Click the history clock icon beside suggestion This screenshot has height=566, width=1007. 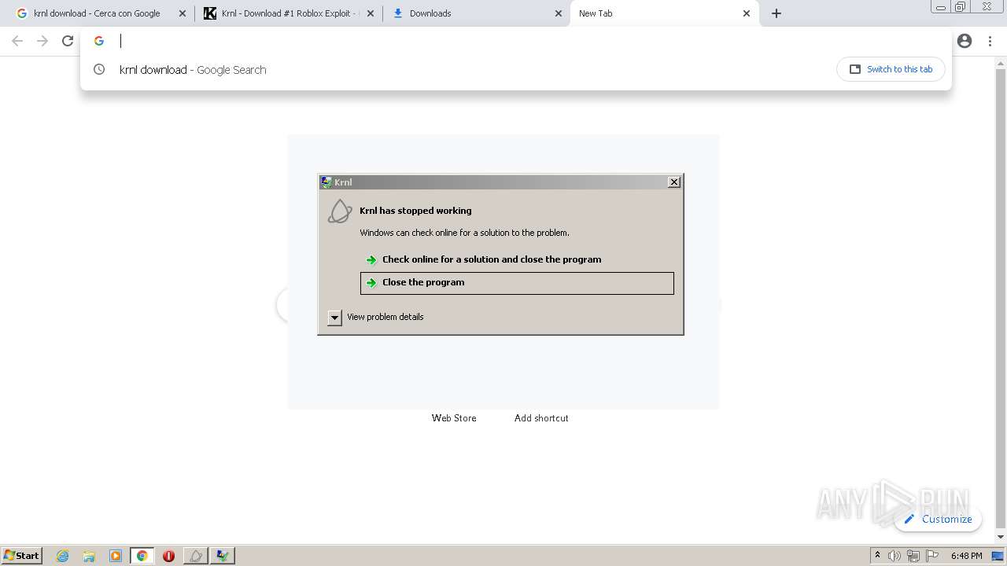tap(99, 69)
